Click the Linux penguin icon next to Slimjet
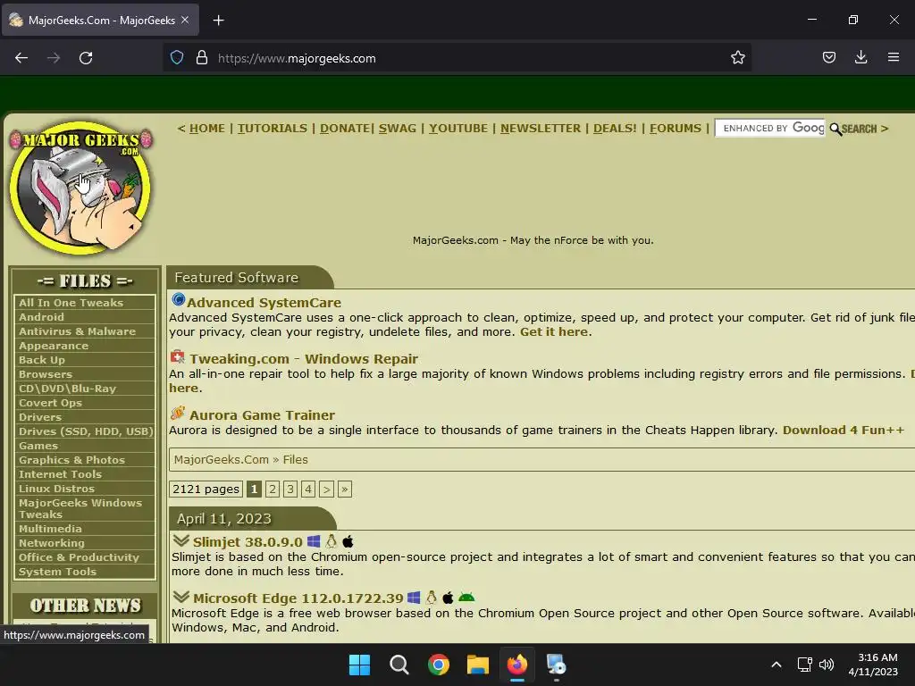The image size is (915, 686). pyautogui.click(x=332, y=541)
